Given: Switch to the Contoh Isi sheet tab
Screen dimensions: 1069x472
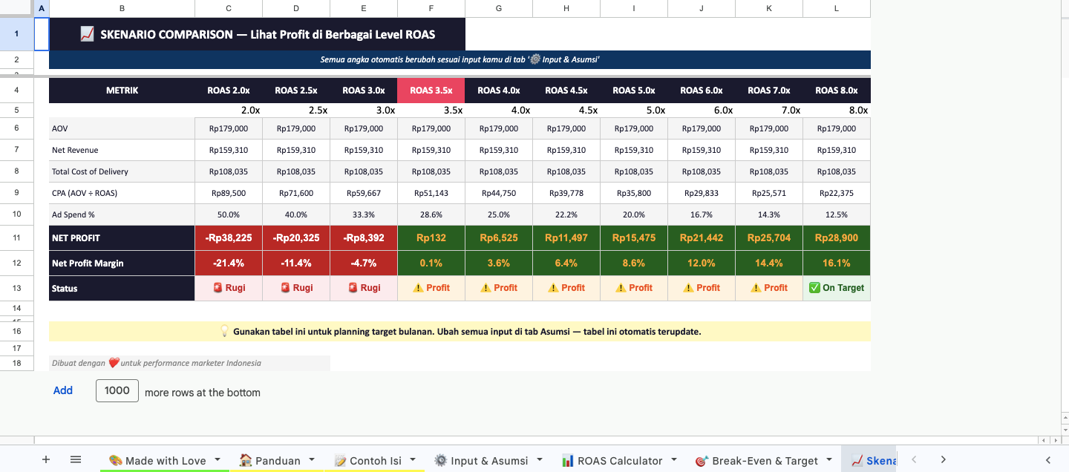Looking at the screenshot, I should (375, 461).
